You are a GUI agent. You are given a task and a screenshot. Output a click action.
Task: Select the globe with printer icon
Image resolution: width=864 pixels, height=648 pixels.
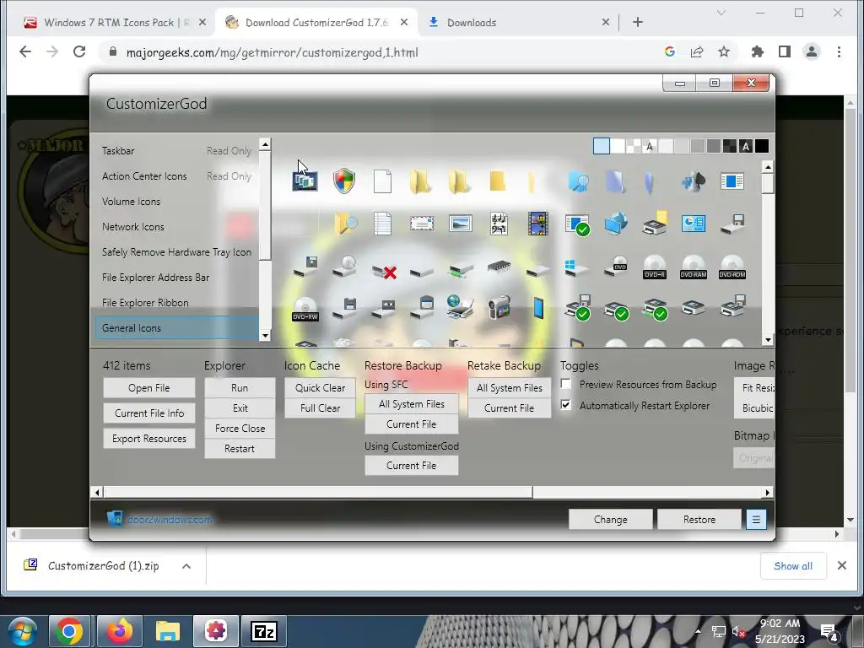(460, 307)
